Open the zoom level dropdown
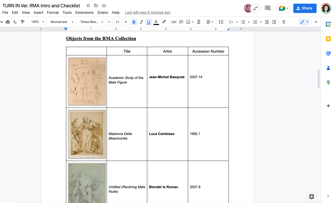This screenshot has width=333, height=203. [x=37, y=22]
